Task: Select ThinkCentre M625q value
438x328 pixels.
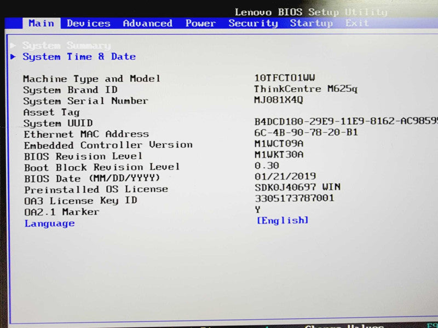Action: click(306, 89)
